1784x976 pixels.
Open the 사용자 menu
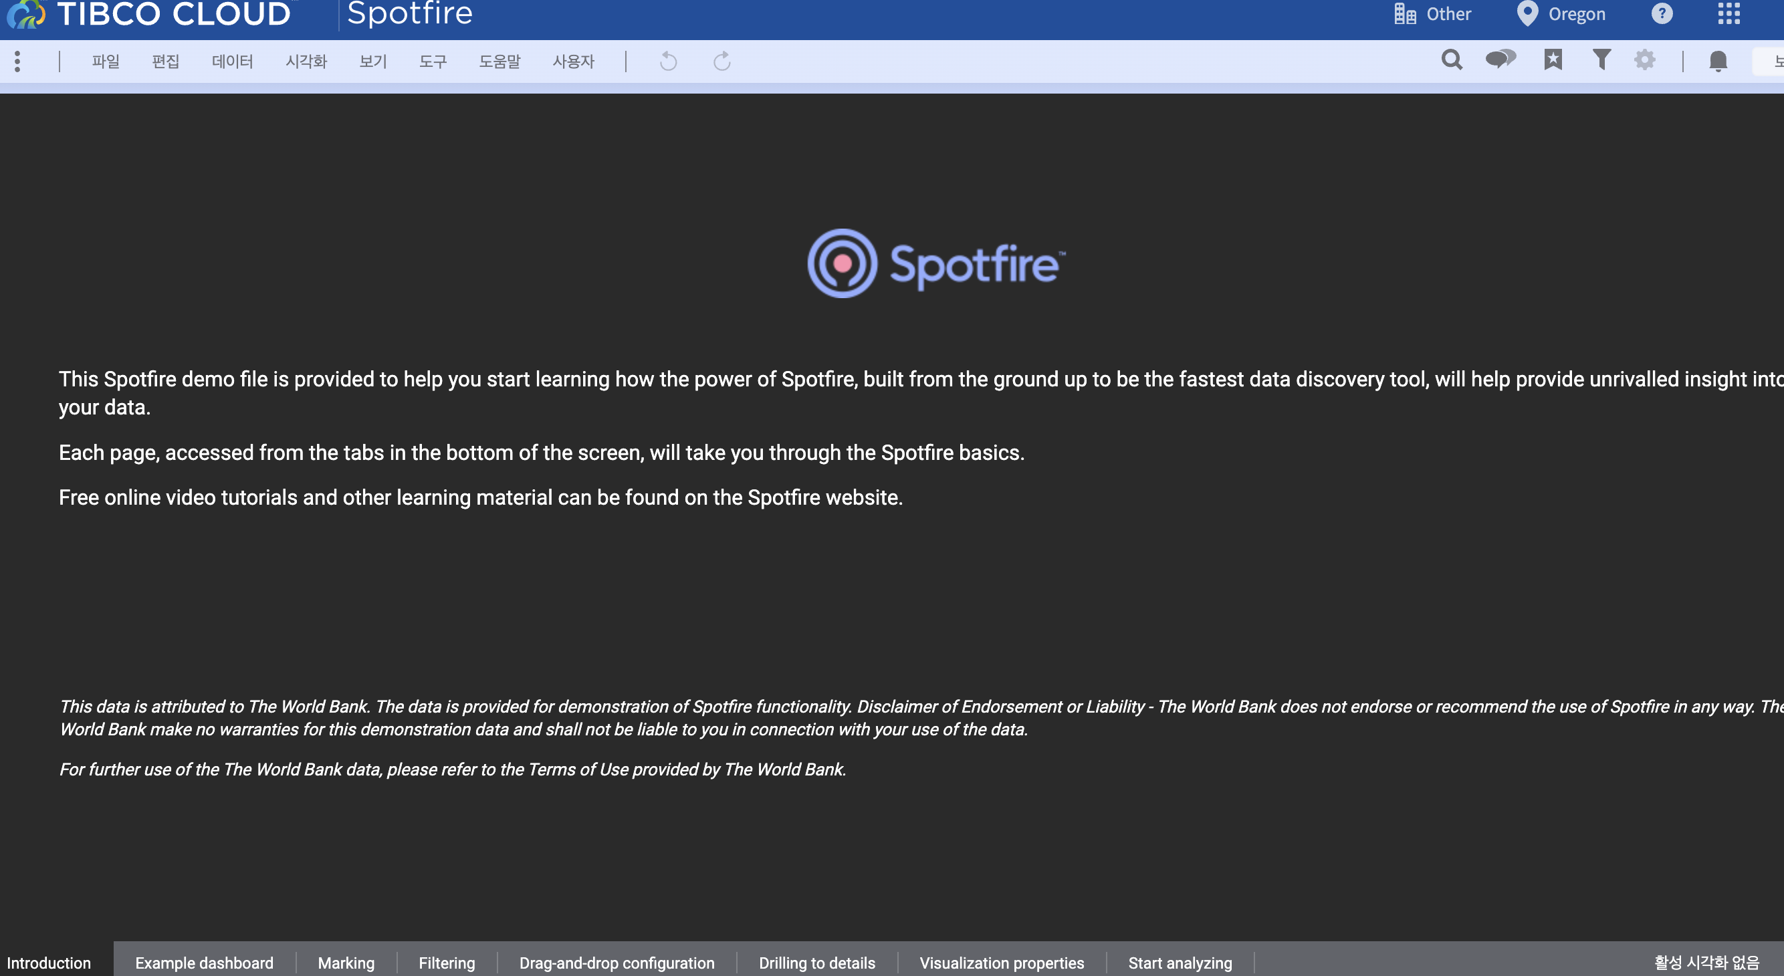[x=574, y=62]
